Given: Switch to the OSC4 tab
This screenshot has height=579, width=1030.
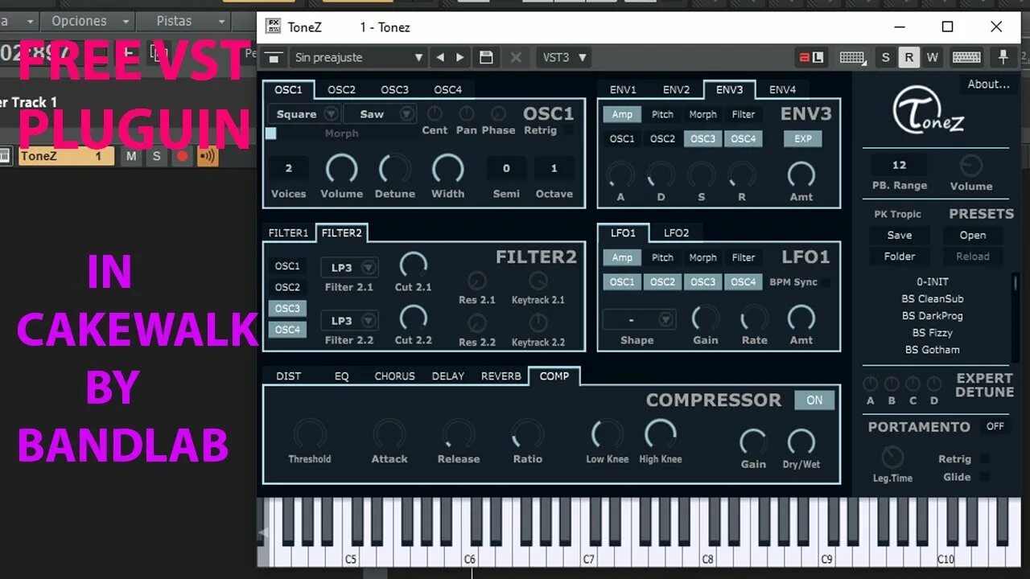Looking at the screenshot, I should click(447, 90).
